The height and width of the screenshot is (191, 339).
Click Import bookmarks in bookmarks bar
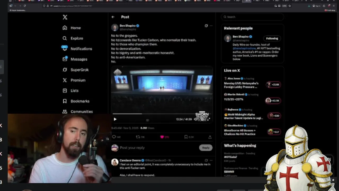tap(18, 10)
